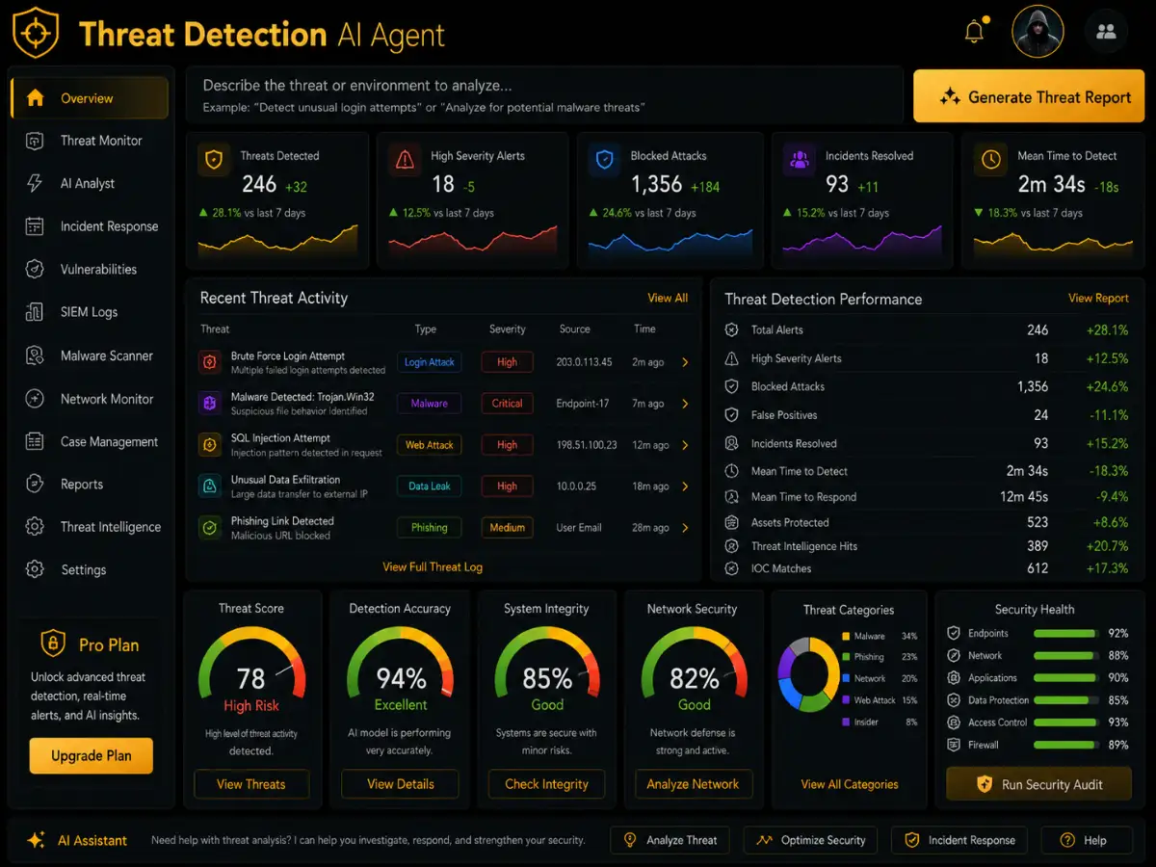Click the Check Integrity button
1156x867 pixels.
(x=546, y=784)
